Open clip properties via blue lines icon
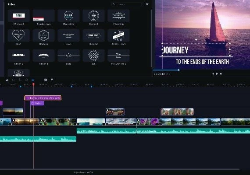 click(33, 80)
